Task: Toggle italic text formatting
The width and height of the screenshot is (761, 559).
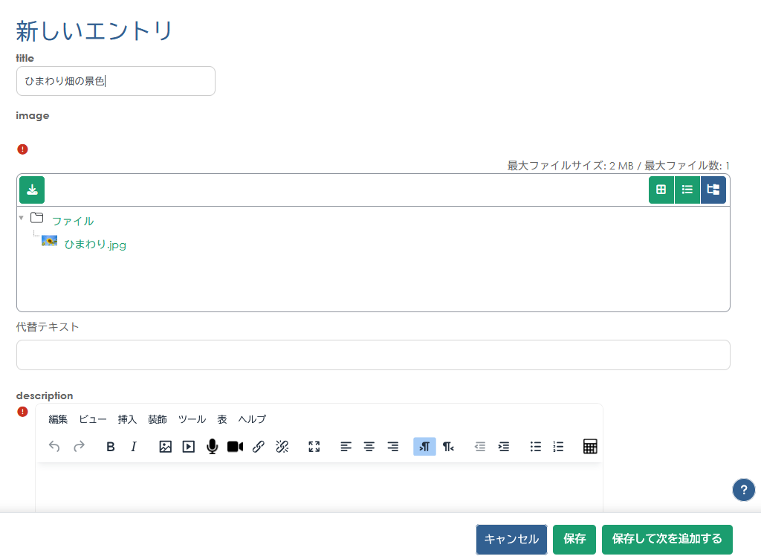Action: (x=134, y=446)
